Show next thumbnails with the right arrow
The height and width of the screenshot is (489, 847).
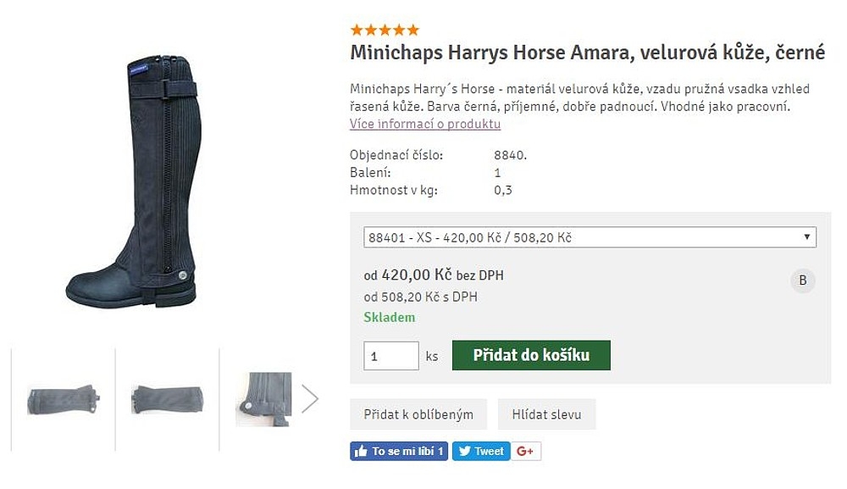[x=310, y=399]
